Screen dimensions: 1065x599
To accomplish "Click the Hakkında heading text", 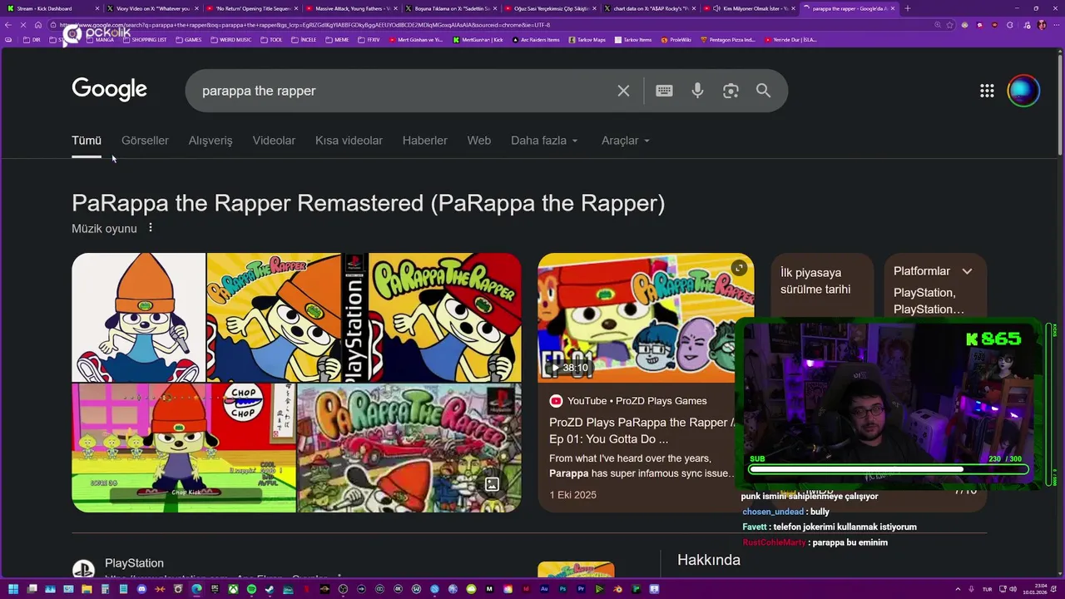I will [709, 560].
